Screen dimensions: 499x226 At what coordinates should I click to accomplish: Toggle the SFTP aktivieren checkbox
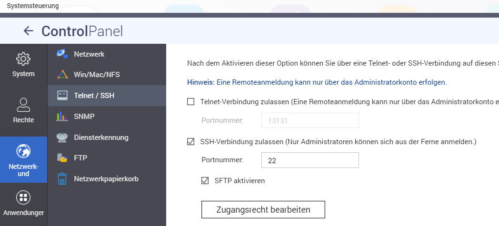(205, 181)
